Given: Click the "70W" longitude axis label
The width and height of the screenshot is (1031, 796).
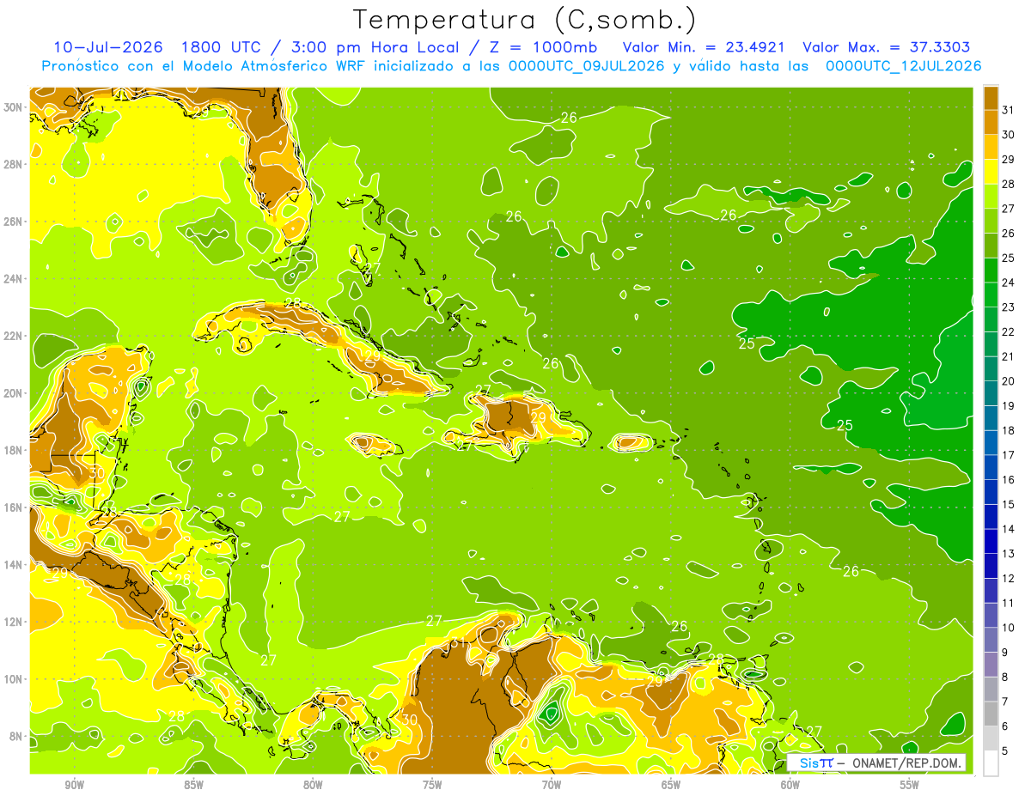Looking at the screenshot, I should [552, 785].
